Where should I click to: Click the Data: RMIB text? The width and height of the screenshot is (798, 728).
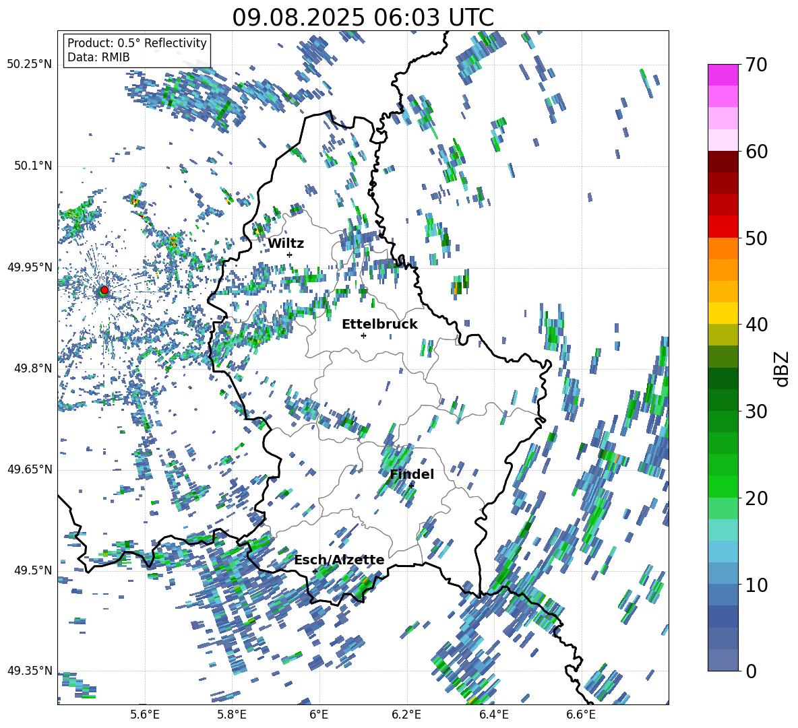point(98,57)
